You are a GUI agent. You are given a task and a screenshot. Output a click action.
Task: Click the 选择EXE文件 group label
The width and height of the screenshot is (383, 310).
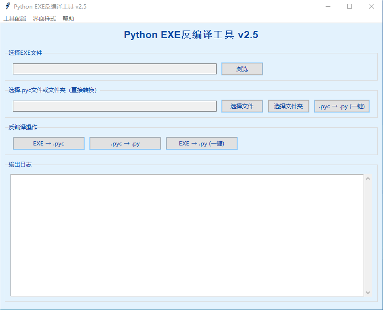pyautogui.click(x=25, y=53)
